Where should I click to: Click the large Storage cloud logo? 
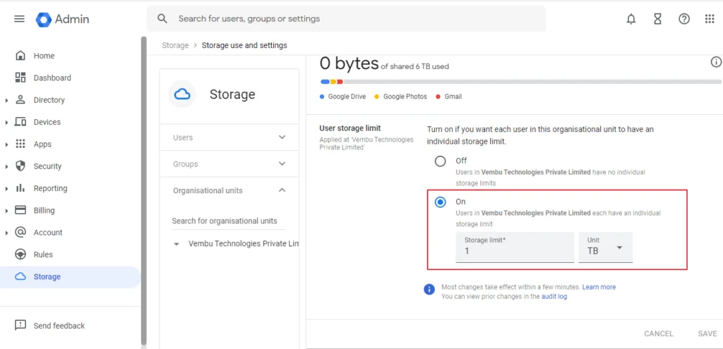coord(182,94)
